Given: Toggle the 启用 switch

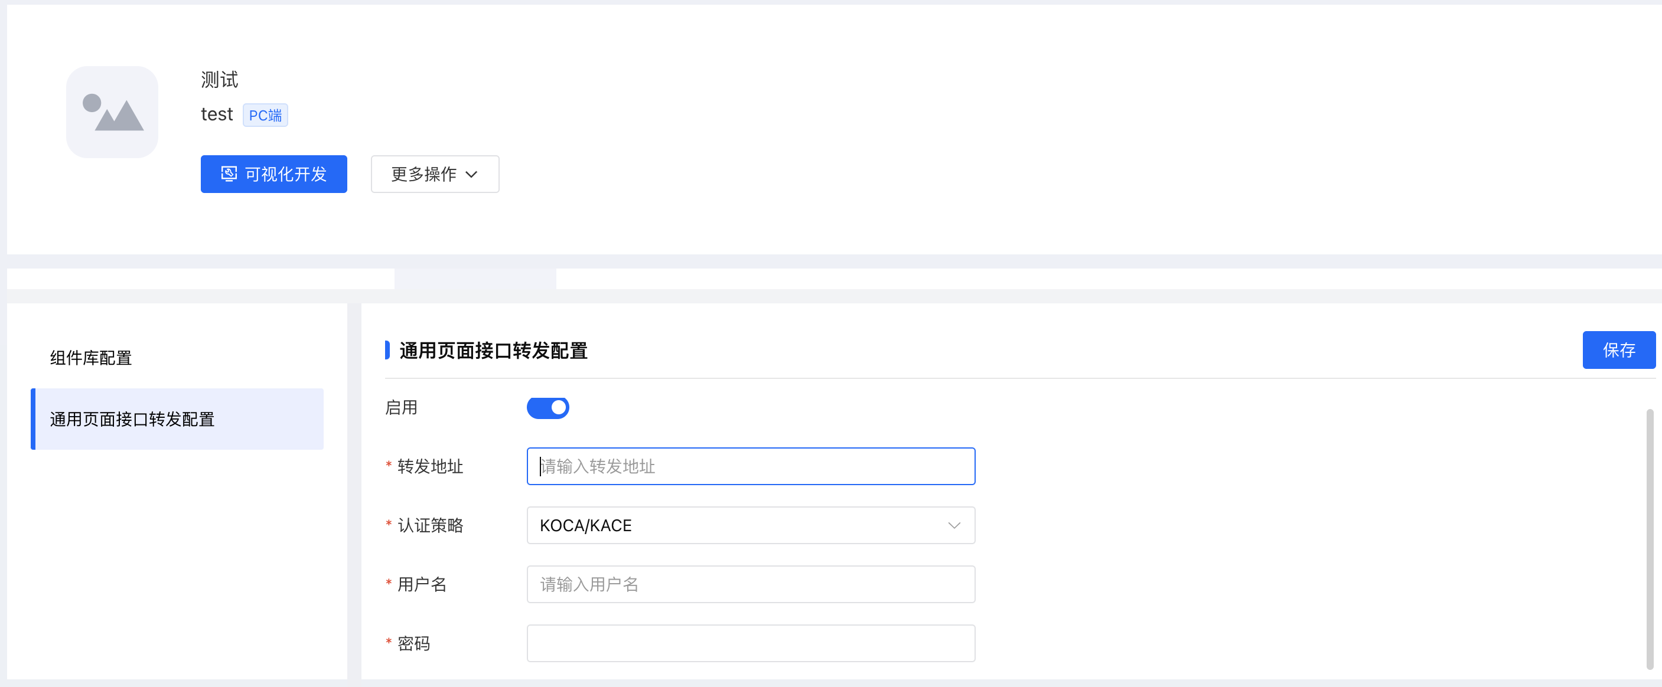Looking at the screenshot, I should pyautogui.click(x=548, y=407).
